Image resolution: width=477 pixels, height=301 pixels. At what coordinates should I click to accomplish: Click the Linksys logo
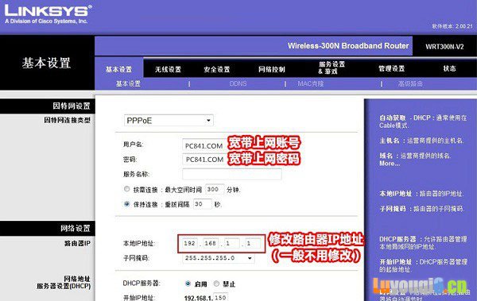(48, 14)
